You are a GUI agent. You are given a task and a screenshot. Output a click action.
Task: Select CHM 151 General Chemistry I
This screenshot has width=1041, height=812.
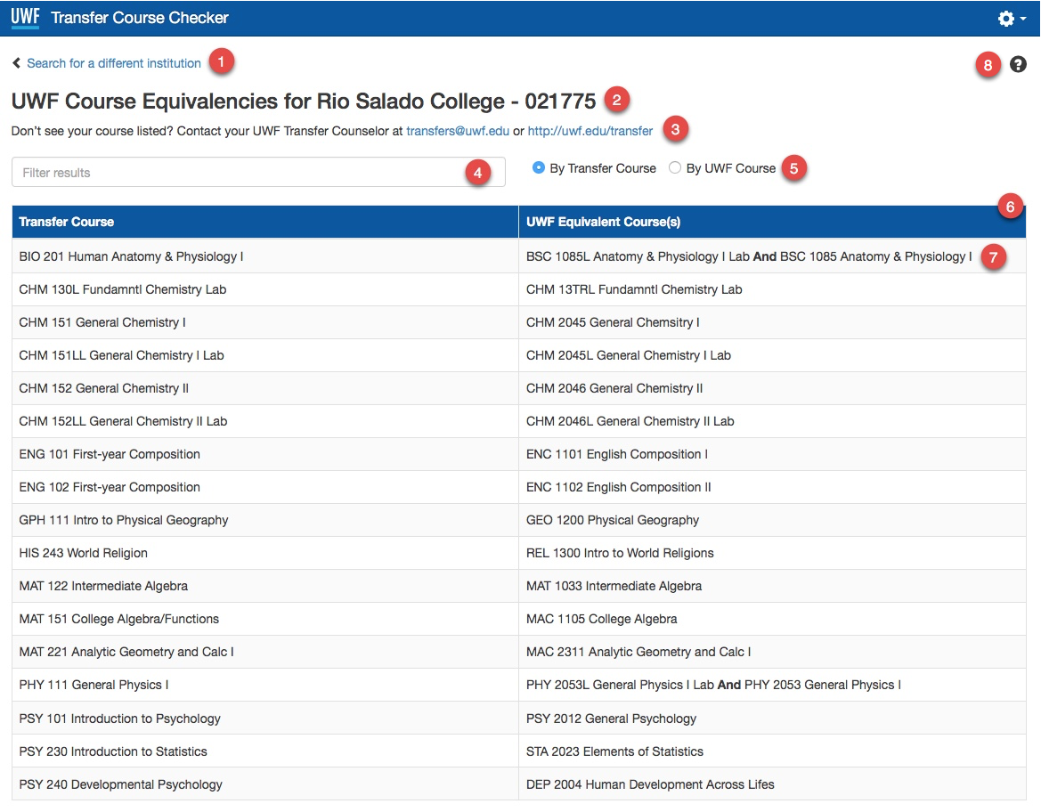[102, 322]
